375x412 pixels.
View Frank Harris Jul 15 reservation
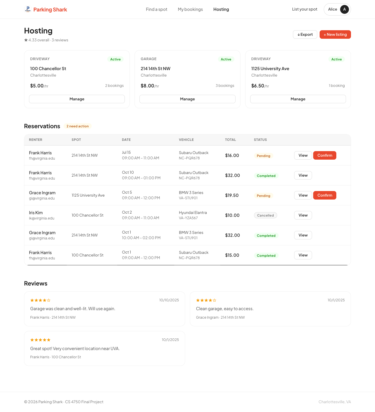pos(303,155)
